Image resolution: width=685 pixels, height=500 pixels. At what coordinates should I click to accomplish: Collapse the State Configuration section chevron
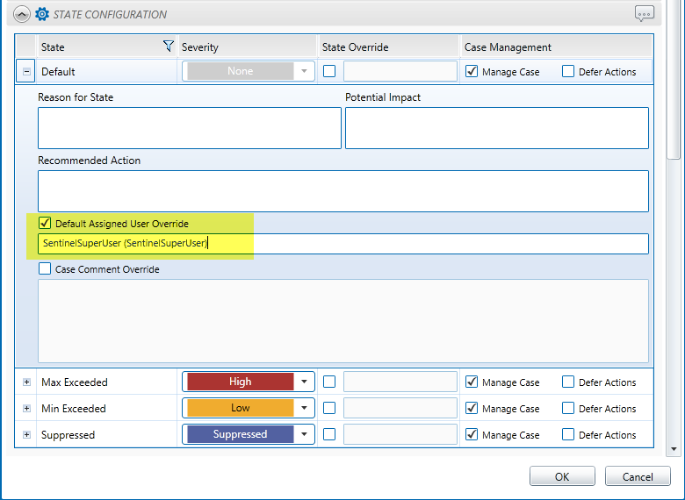(x=22, y=14)
